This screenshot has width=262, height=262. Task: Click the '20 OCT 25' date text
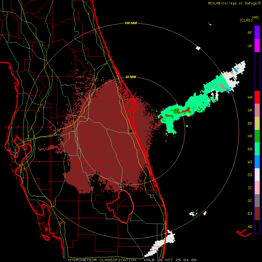click(169, 260)
